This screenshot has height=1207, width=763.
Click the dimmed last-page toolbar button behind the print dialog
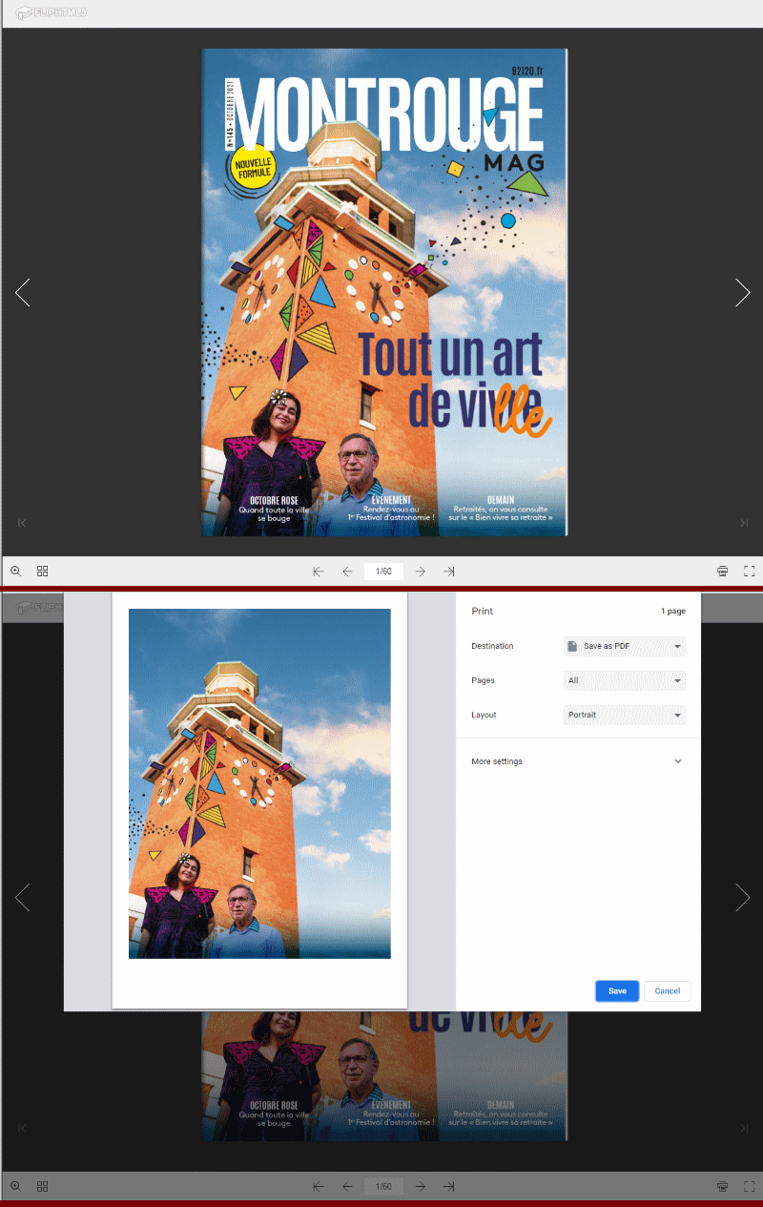coord(448,1186)
